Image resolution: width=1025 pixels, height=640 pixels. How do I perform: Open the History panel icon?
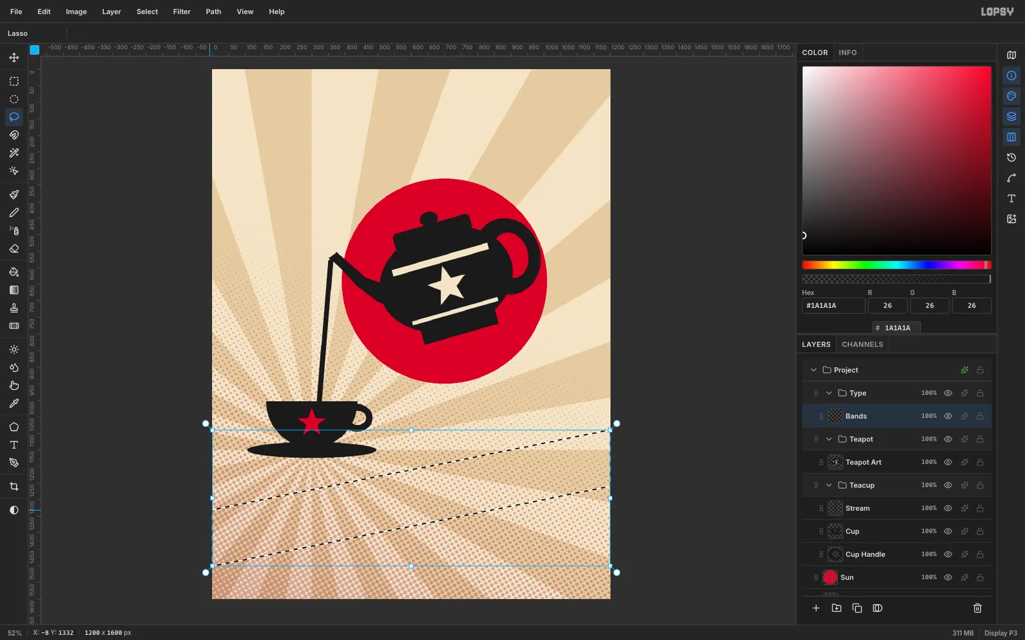1012,157
